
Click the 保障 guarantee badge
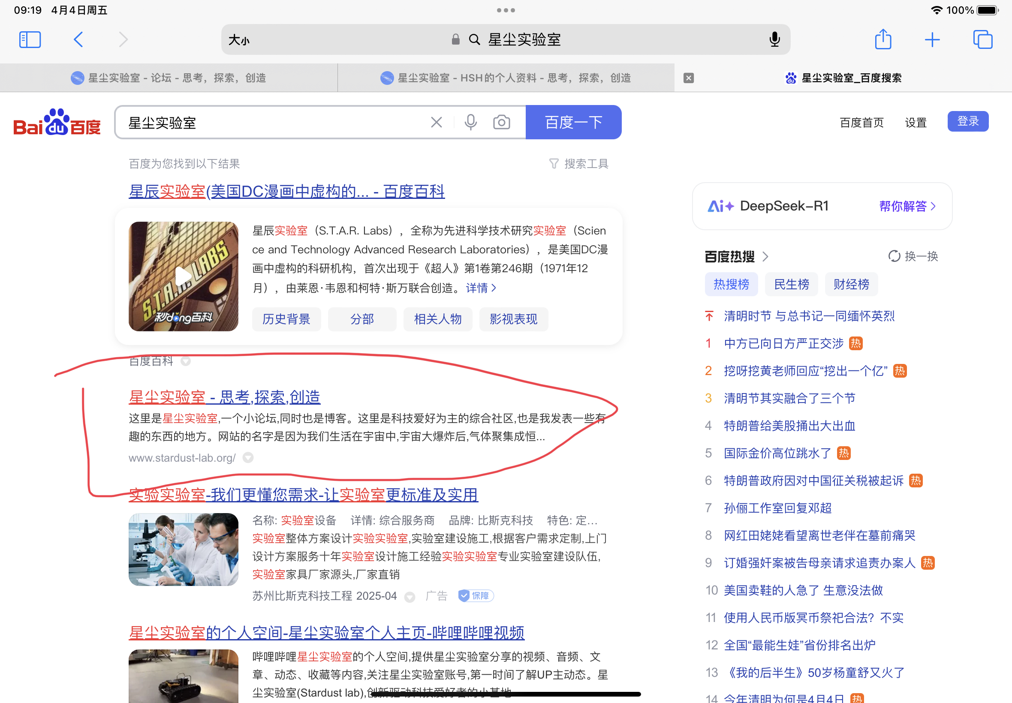(x=476, y=595)
